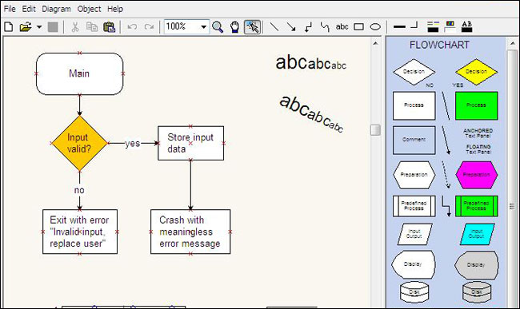Select the Main rounded rectangle node
Screen dimensions: 520x309
point(79,73)
